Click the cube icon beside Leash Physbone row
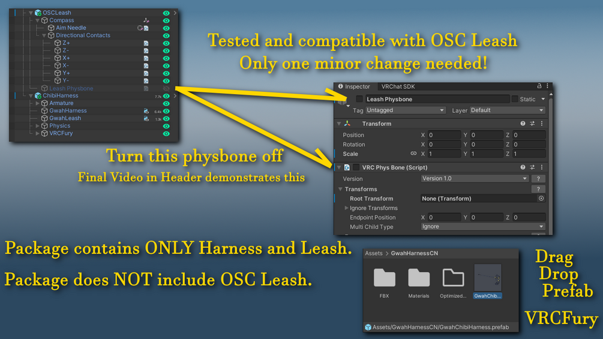603x339 pixels. pyautogui.click(x=44, y=88)
